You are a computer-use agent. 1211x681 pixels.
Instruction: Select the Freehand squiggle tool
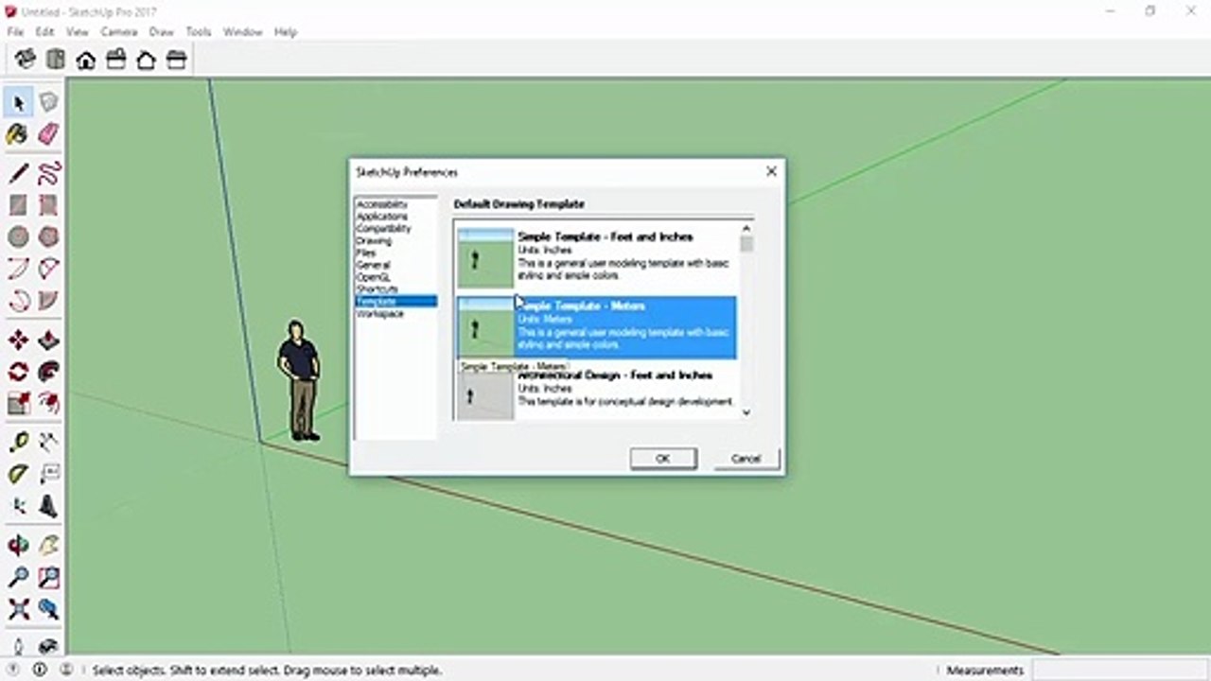(48, 173)
